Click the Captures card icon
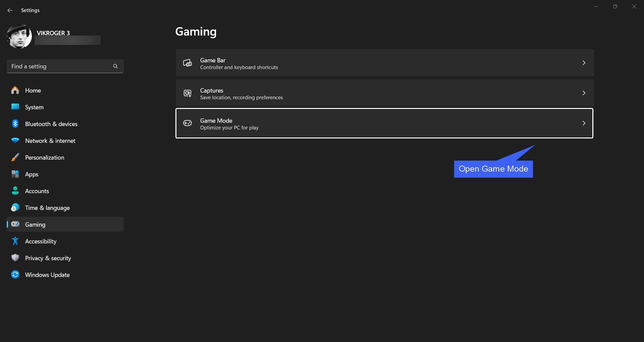The width and height of the screenshot is (644, 342). tap(187, 93)
